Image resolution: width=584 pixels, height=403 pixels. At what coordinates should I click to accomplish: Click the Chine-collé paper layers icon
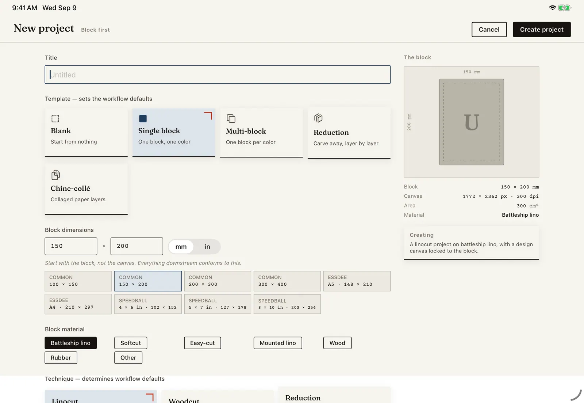pos(55,175)
